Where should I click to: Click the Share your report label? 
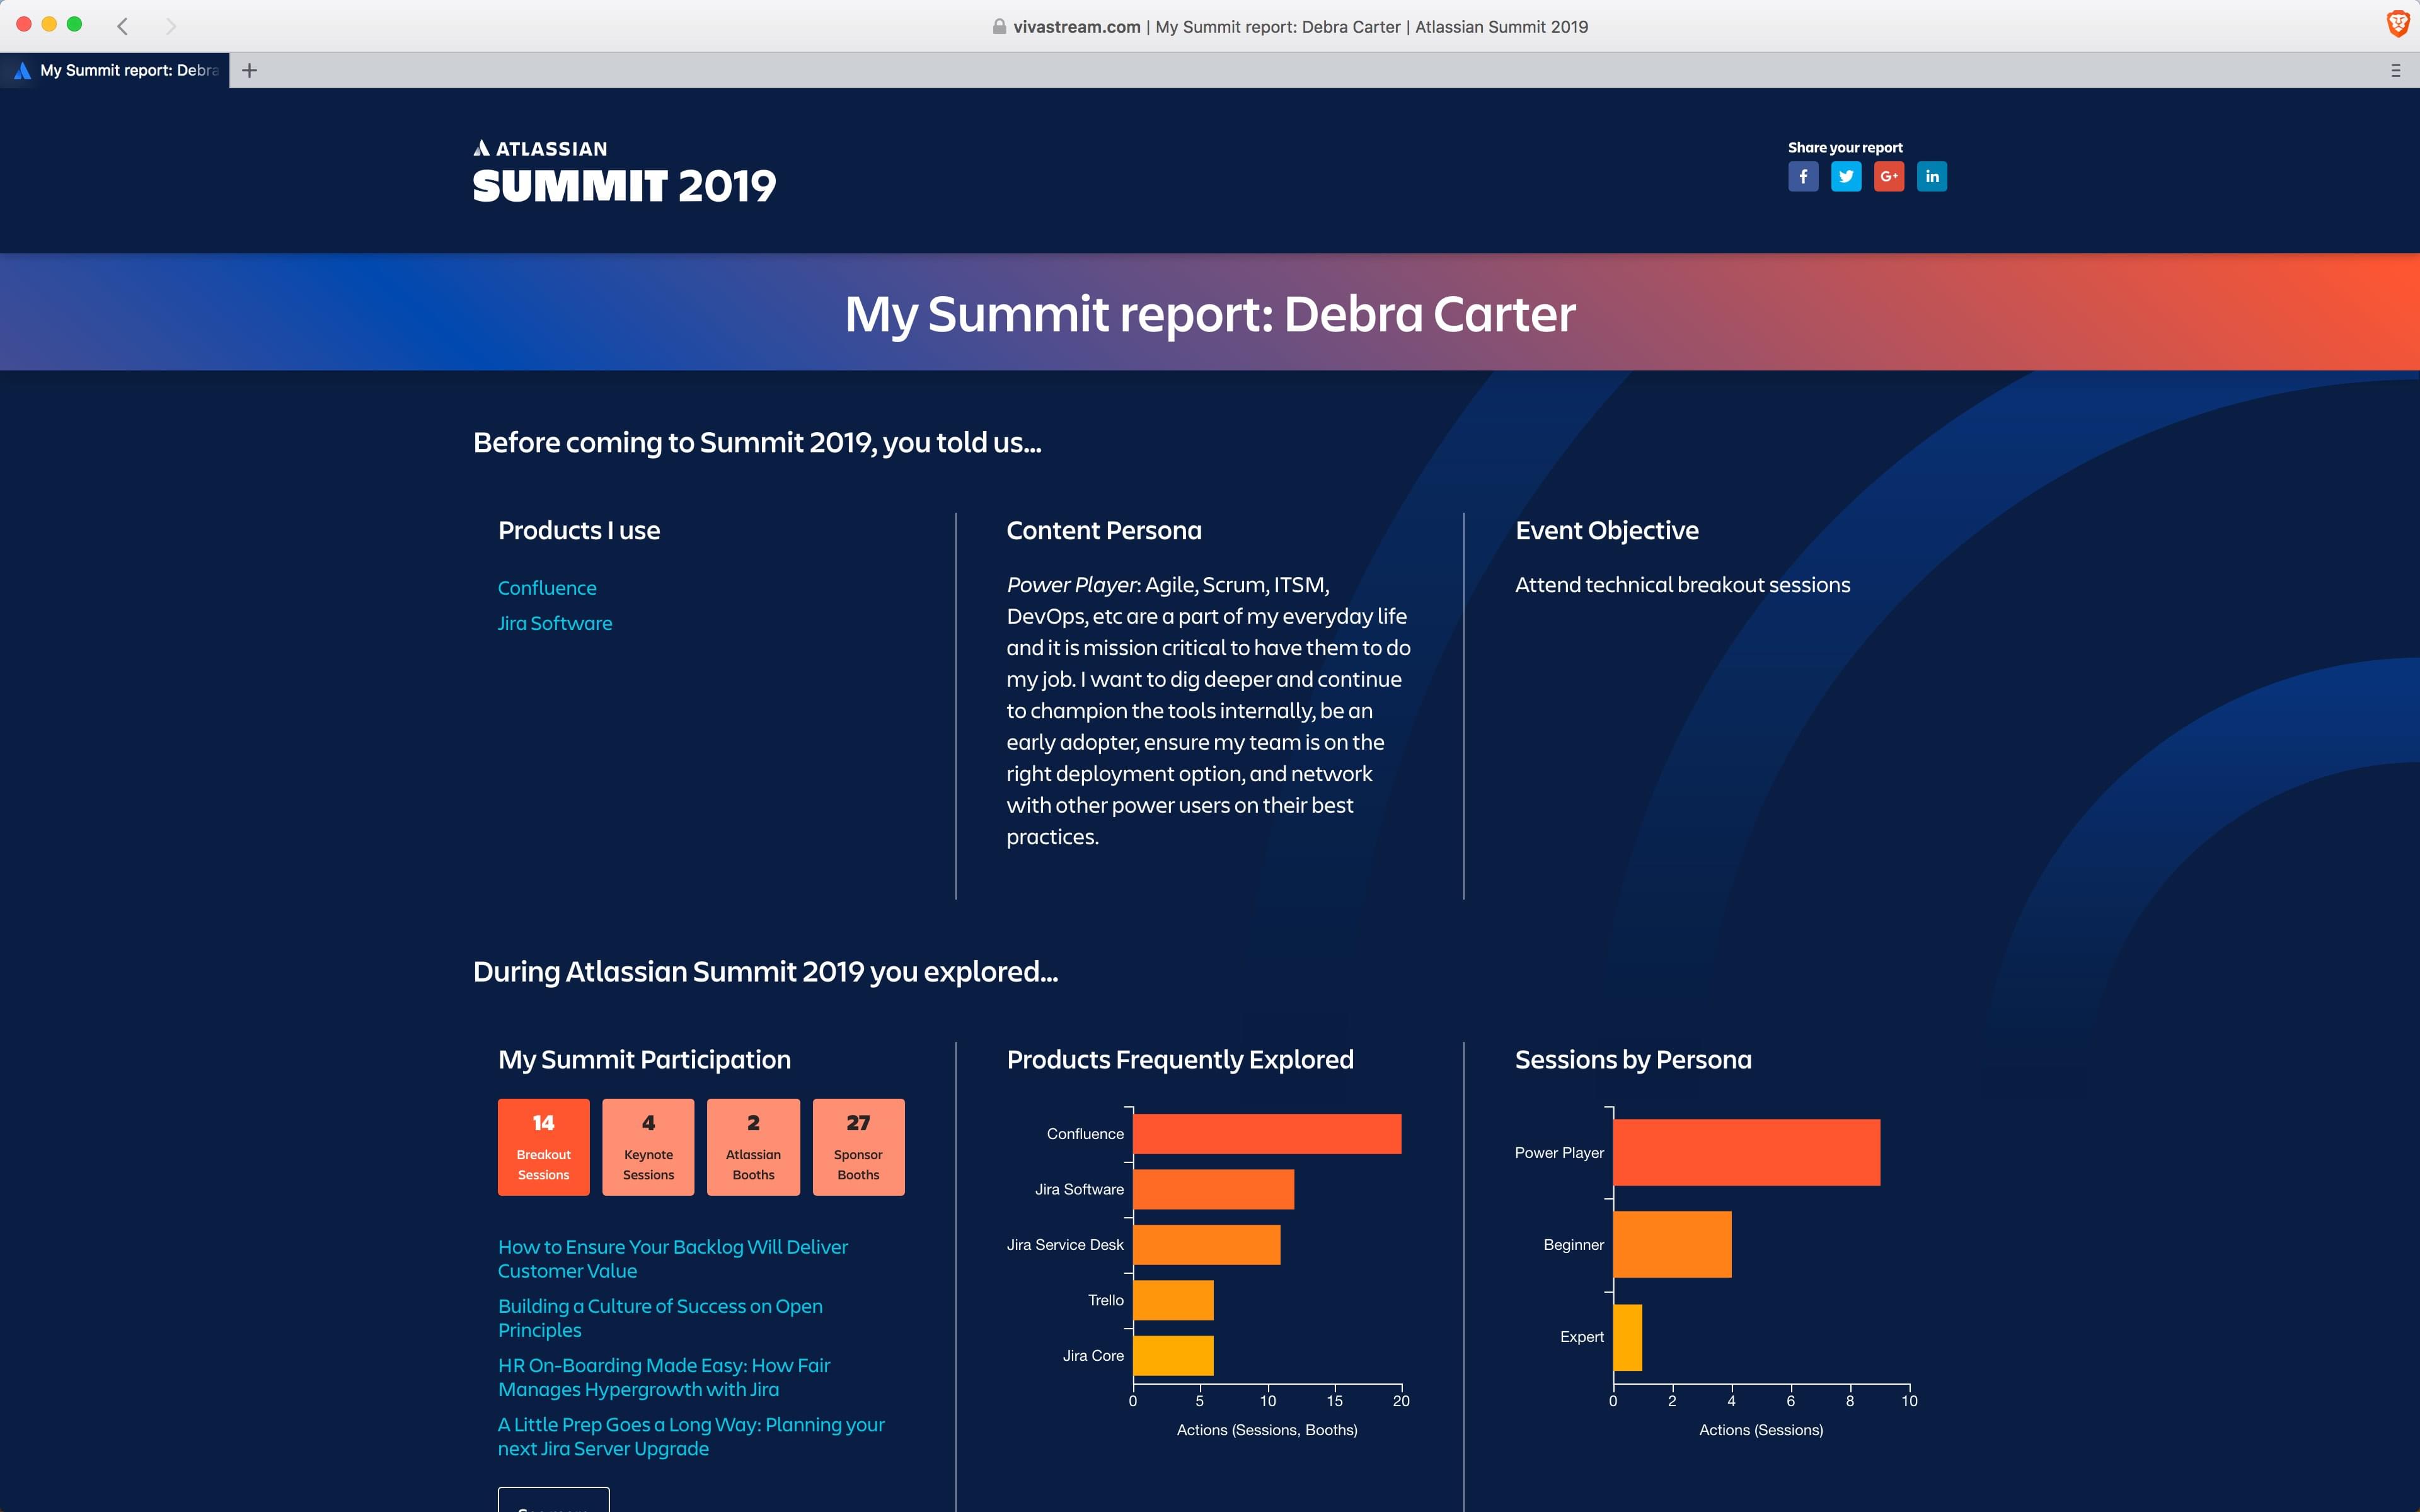tap(1845, 147)
